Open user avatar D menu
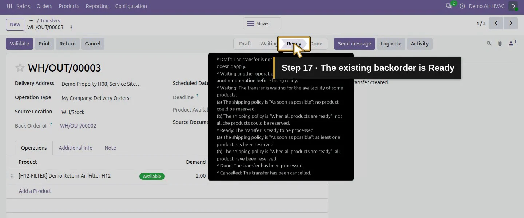 coord(513,6)
